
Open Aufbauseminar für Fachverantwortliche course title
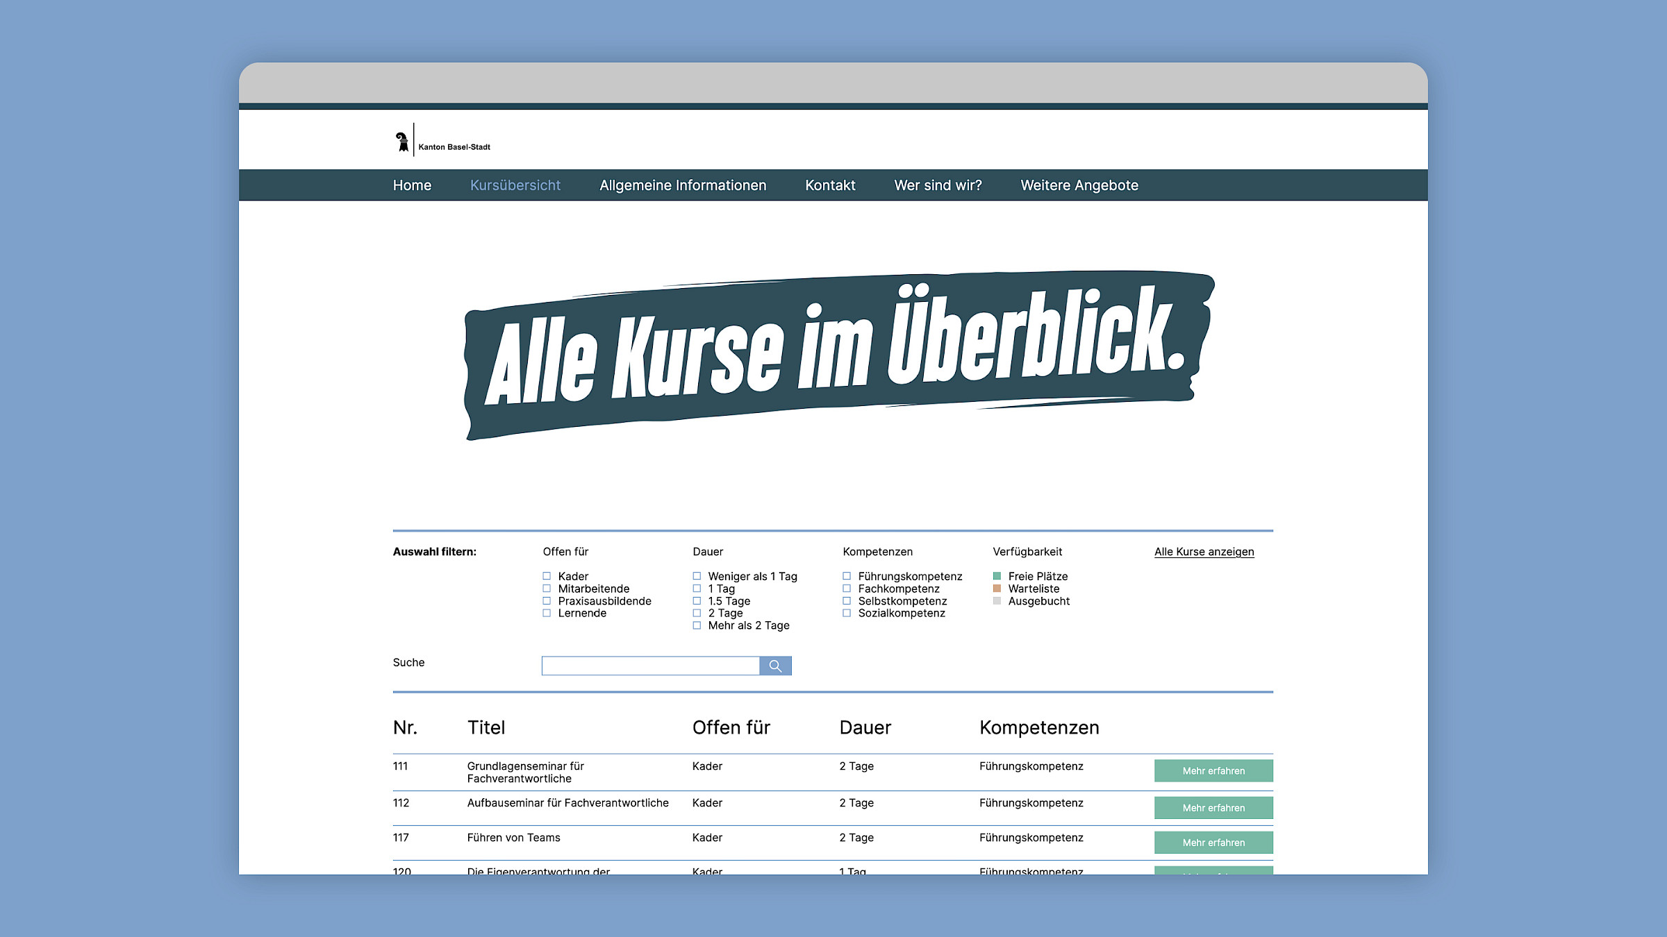[567, 803]
